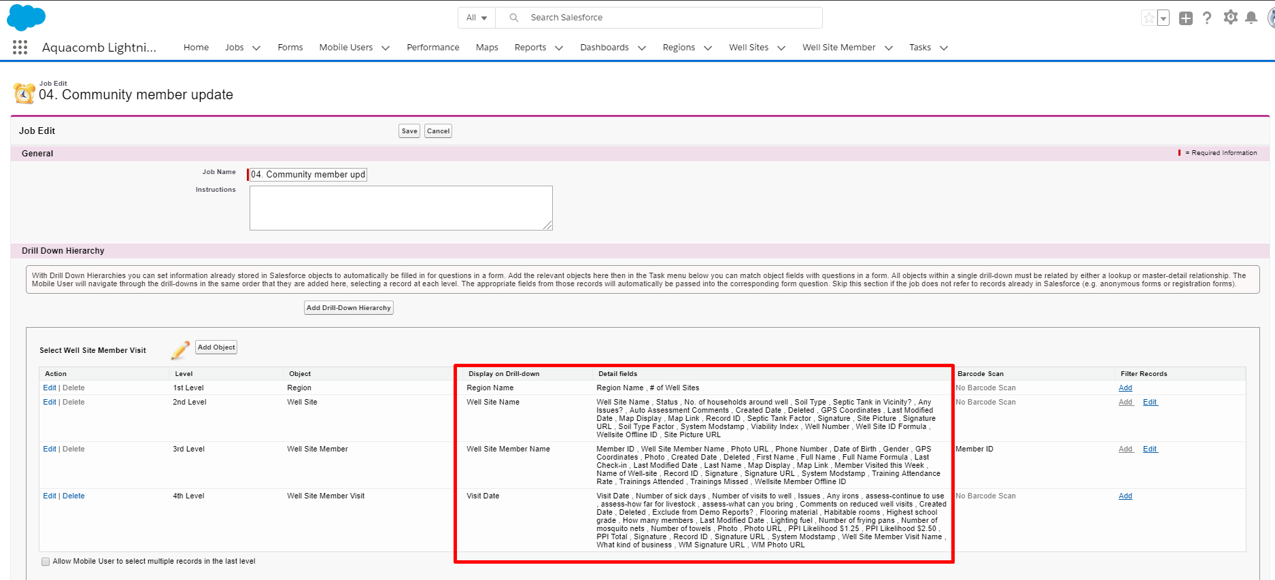The image size is (1275, 580).
Task: Edit the Well Site Member Visit row
Action: coord(50,496)
